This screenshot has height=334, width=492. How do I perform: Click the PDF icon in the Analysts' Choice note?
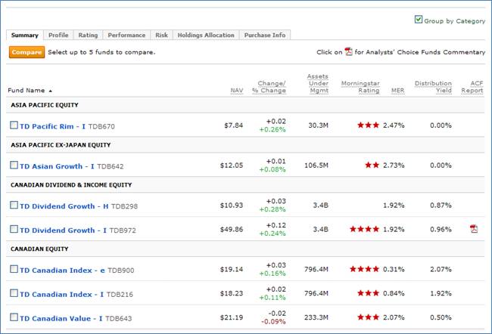pyautogui.click(x=348, y=51)
